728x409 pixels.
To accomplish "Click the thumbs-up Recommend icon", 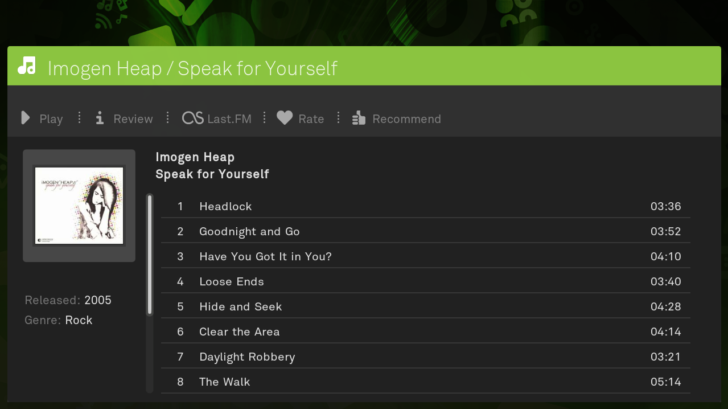I will point(359,118).
